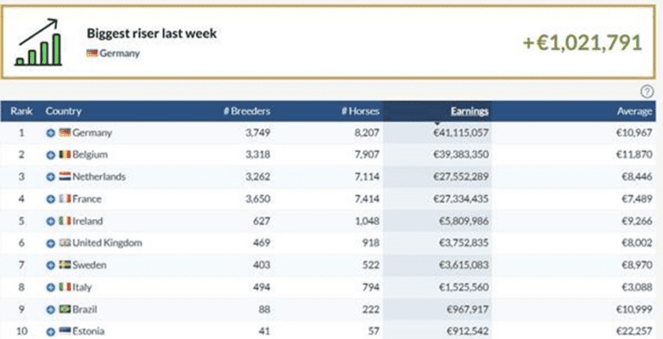This screenshot has width=663, height=339.
Task: Select Germany breeders count 3,749
Action: 257,133
